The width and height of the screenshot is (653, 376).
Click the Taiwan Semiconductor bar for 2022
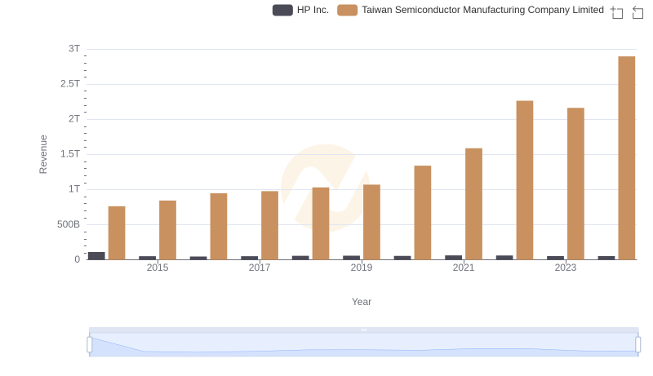(525, 180)
